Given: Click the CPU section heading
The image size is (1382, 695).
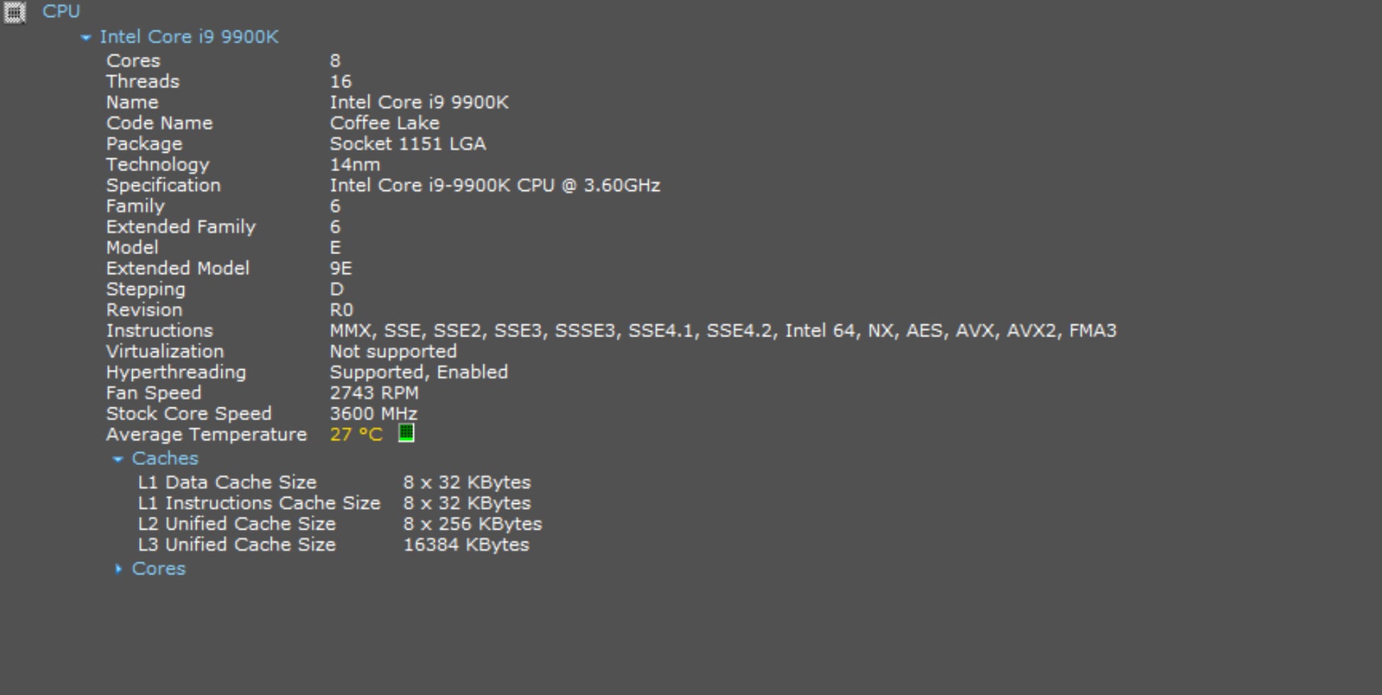Looking at the screenshot, I should 61,11.
